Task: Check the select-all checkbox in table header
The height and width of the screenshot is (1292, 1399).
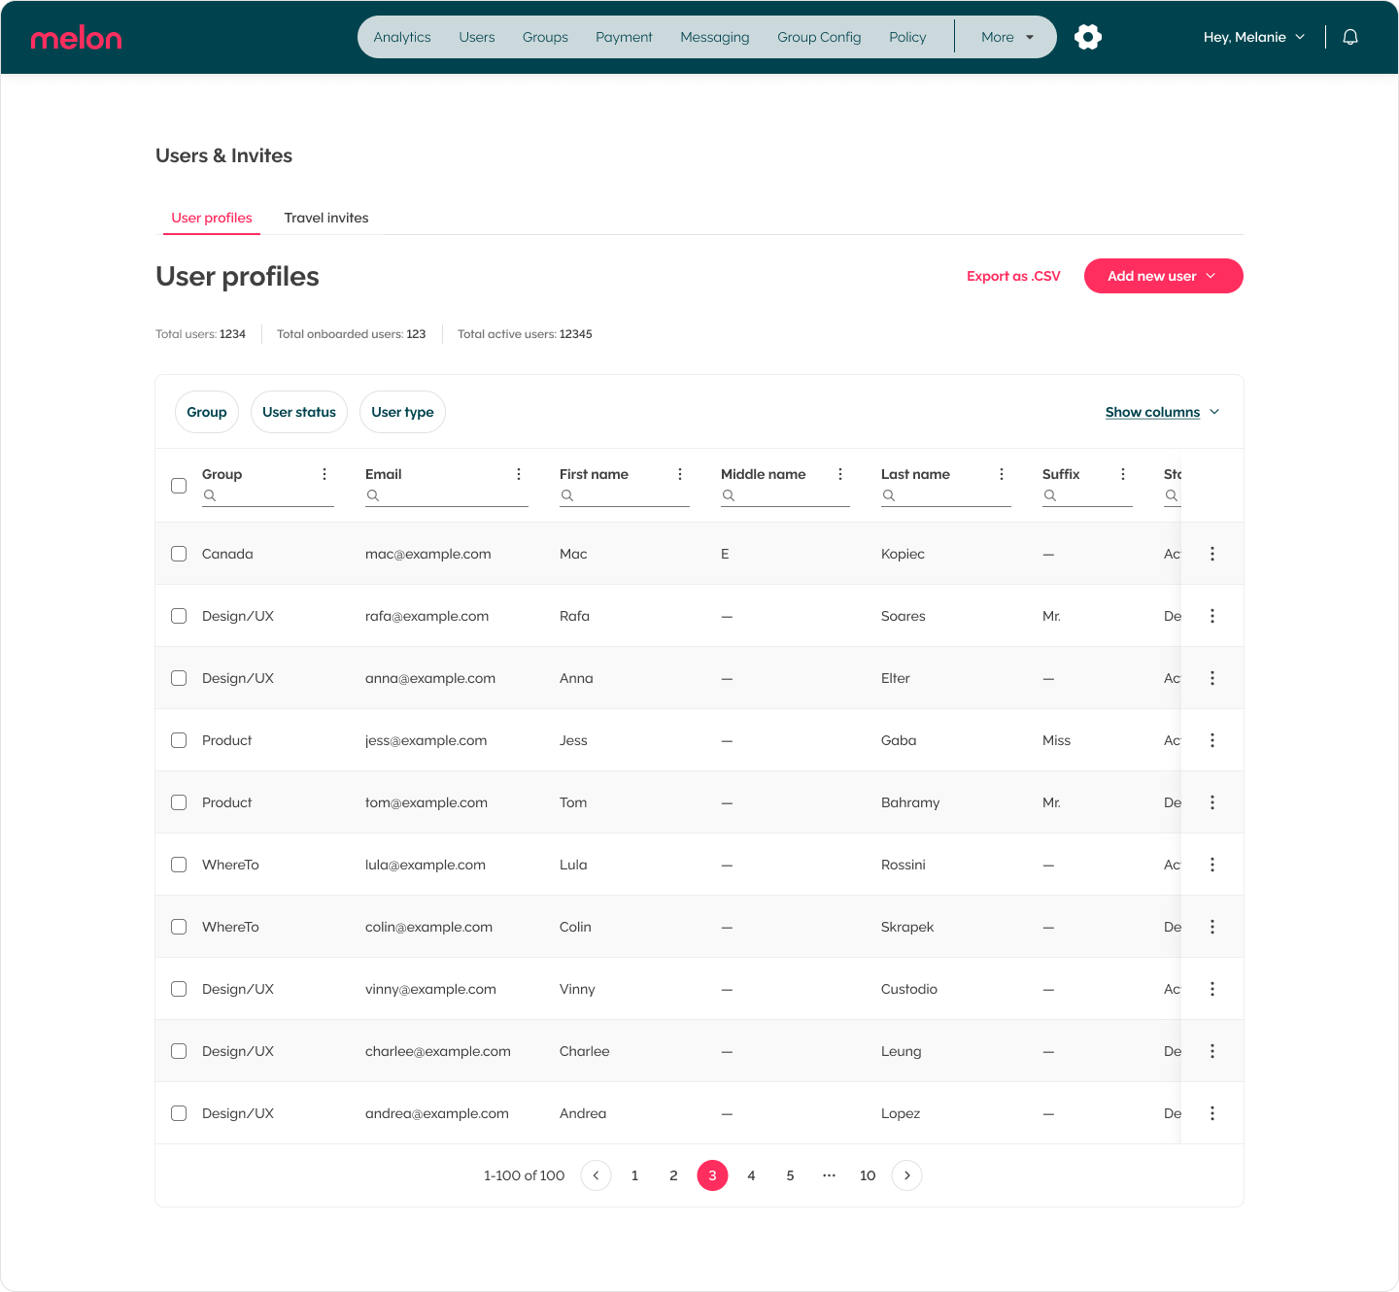Action: tap(179, 486)
